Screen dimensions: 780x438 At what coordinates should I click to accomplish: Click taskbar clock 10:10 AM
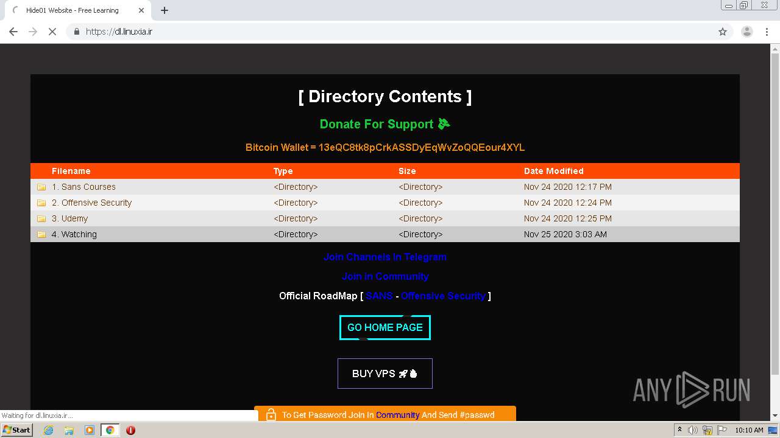click(749, 430)
